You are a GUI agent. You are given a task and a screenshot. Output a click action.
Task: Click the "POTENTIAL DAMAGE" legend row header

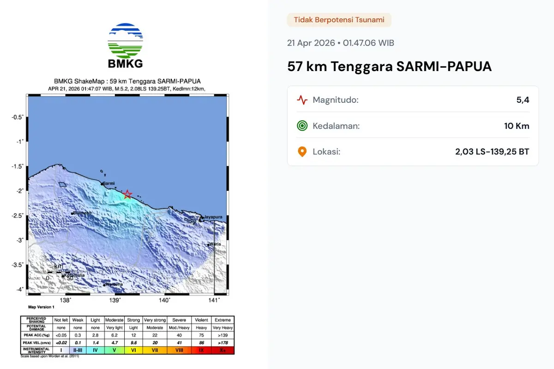click(x=36, y=327)
